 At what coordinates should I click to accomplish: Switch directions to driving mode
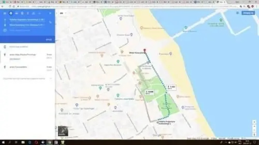click(x=17, y=13)
